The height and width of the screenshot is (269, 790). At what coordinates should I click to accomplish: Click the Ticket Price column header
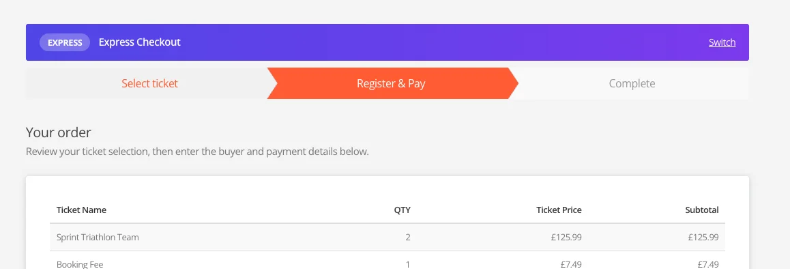coord(559,210)
